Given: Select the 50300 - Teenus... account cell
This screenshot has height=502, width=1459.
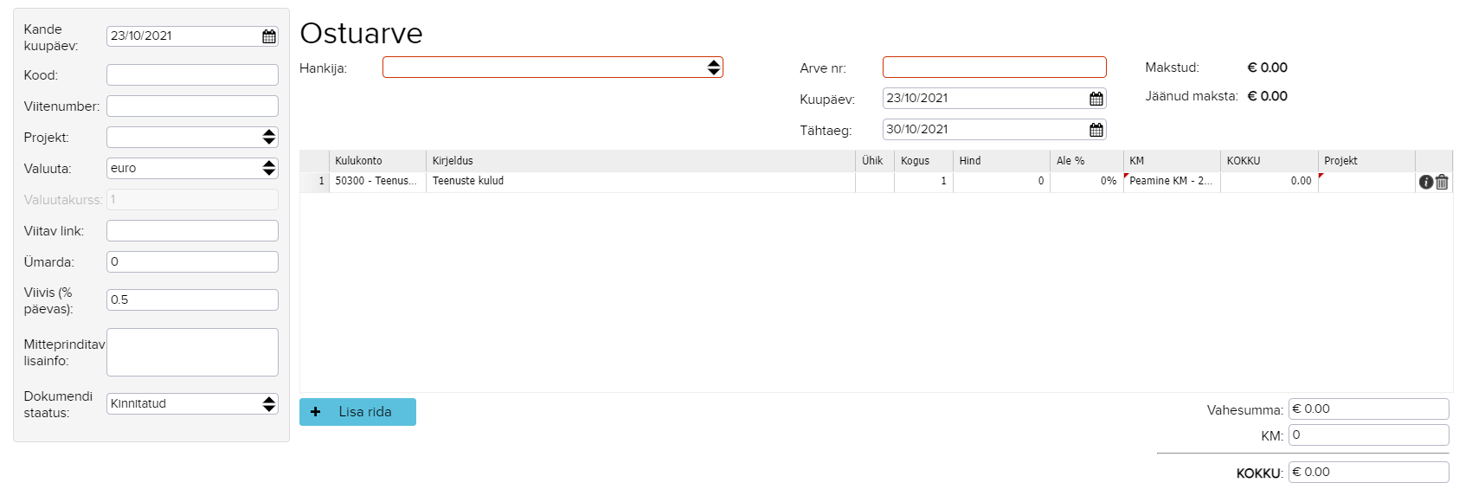Looking at the screenshot, I should coord(377,182).
